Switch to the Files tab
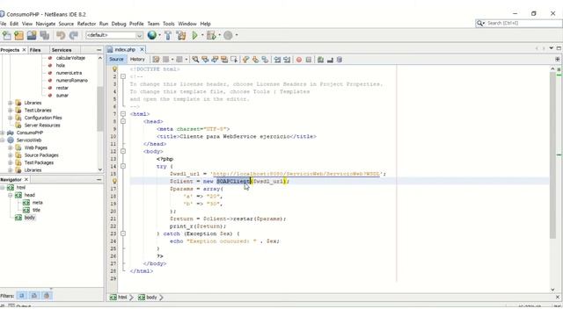The image size is (563, 316). point(35,50)
